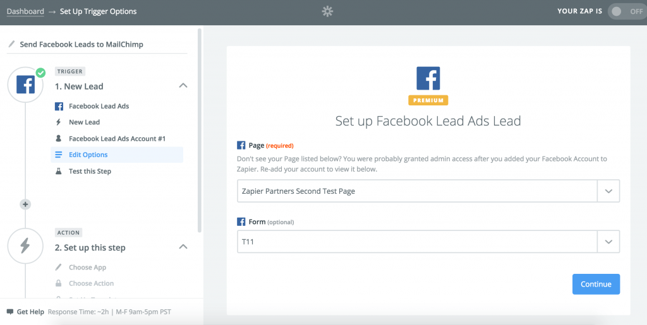Click the Continue button
The image size is (647, 325).
[x=596, y=284]
